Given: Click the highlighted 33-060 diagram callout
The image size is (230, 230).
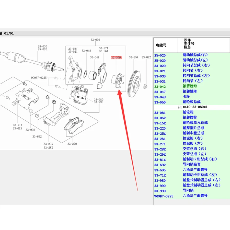Looking at the screenshot, I should click(116, 58).
